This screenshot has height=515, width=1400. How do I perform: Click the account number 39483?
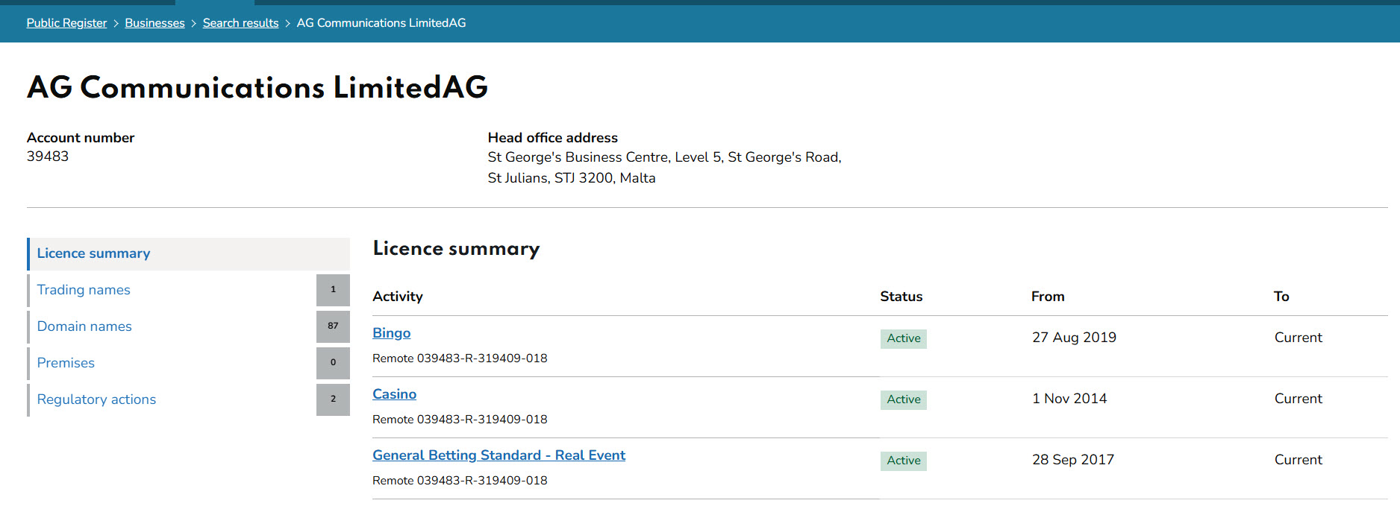[x=48, y=157]
